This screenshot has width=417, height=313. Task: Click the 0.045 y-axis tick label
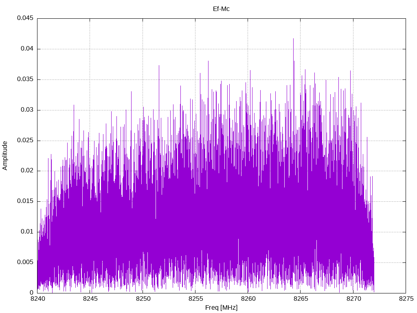(x=25, y=18)
